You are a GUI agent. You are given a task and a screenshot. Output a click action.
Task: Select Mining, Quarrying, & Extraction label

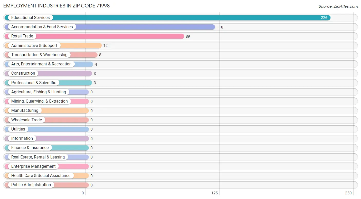point(40,101)
